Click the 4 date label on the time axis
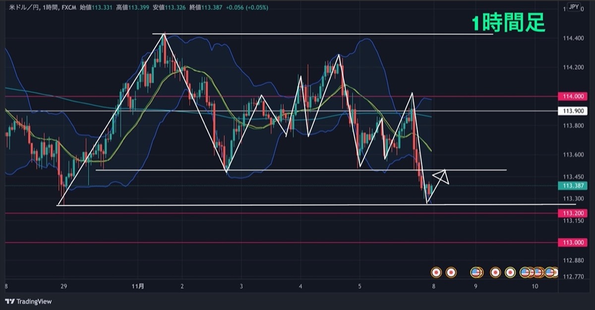This screenshot has width=595, height=310. (x=301, y=286)
